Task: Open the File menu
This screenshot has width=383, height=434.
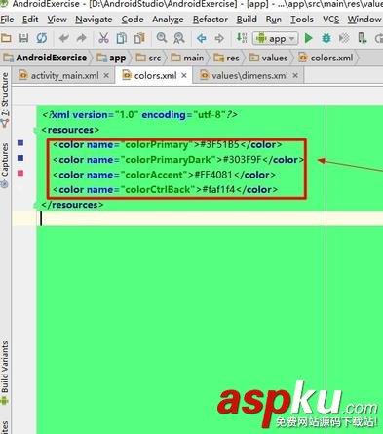Action: pyautogui.click(x=7, y=20)
